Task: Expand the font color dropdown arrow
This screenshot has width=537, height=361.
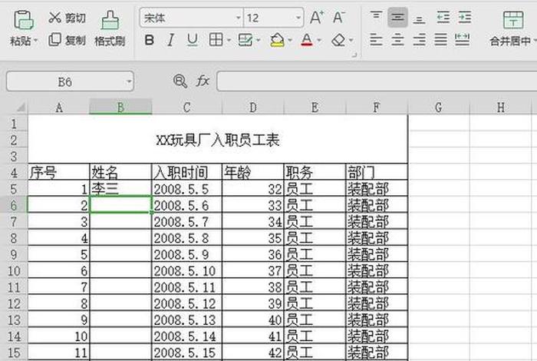Action: click(x=319, y=41)
